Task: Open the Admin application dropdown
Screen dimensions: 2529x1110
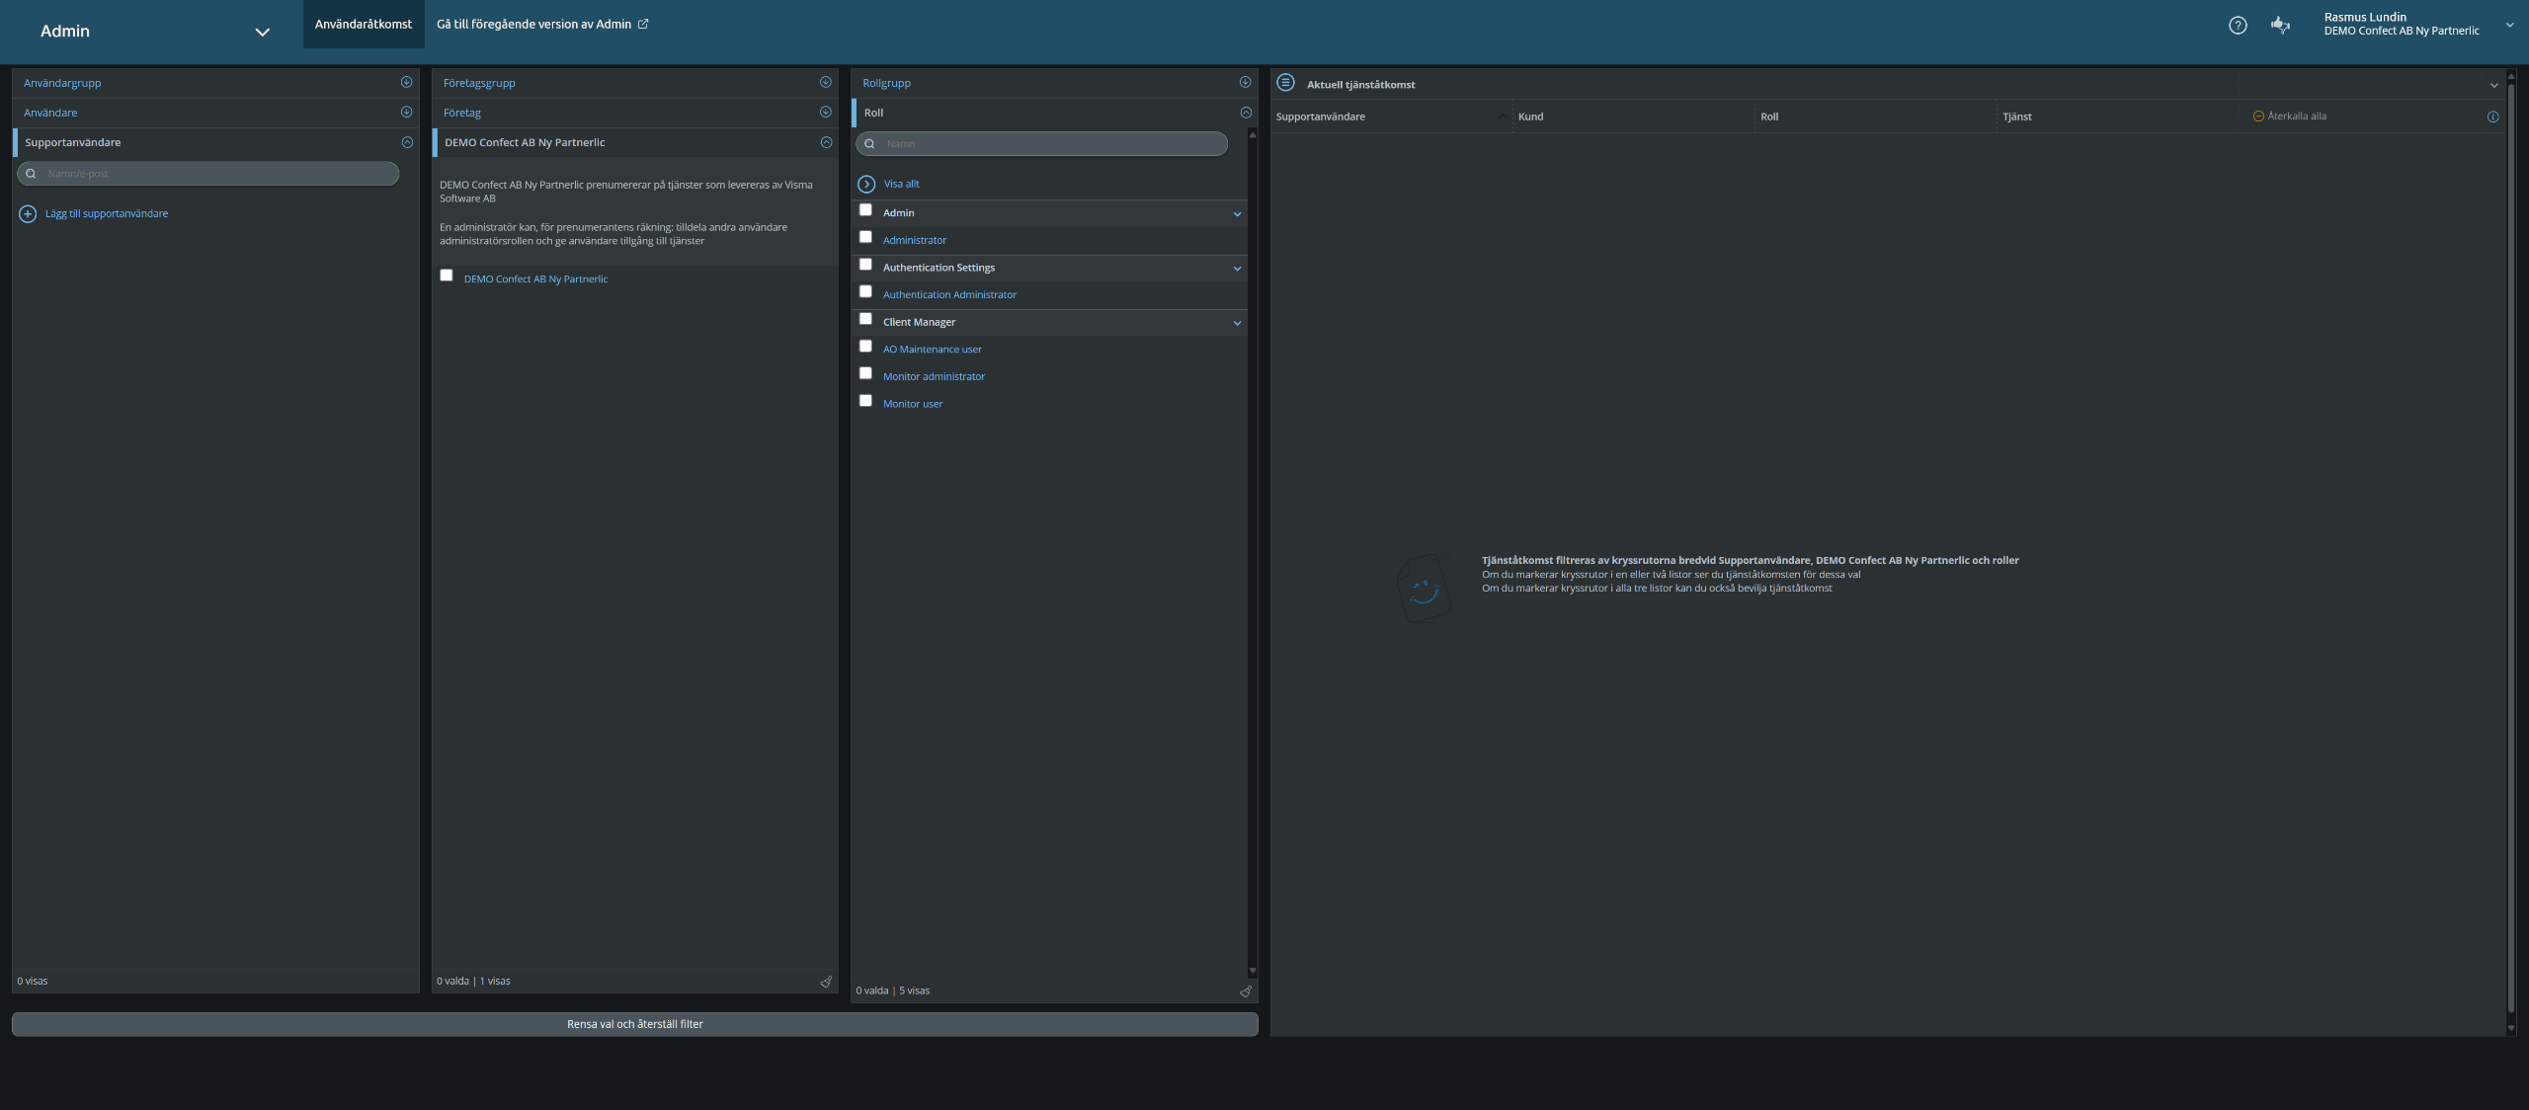Action: tap(262, 32)
